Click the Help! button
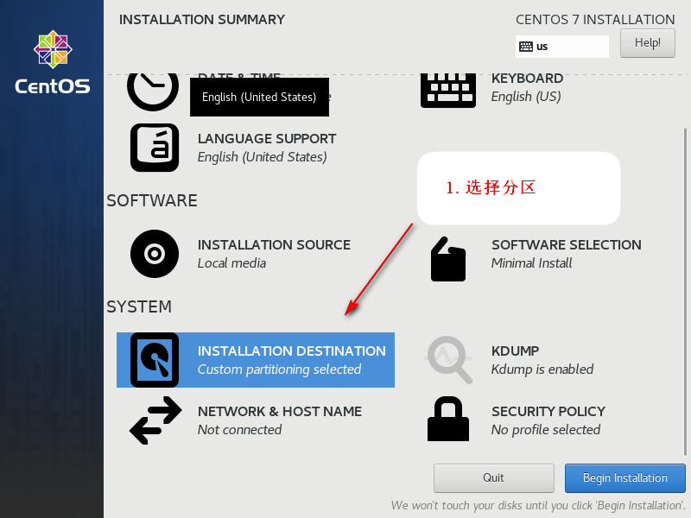This screenshot has height=518, width=691. coord(647,43)
